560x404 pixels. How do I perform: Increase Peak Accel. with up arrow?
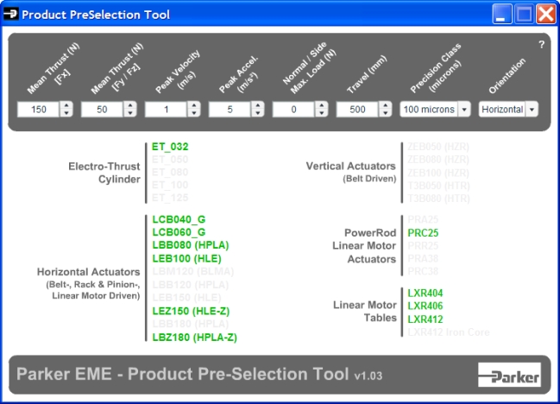pos(258,105)
